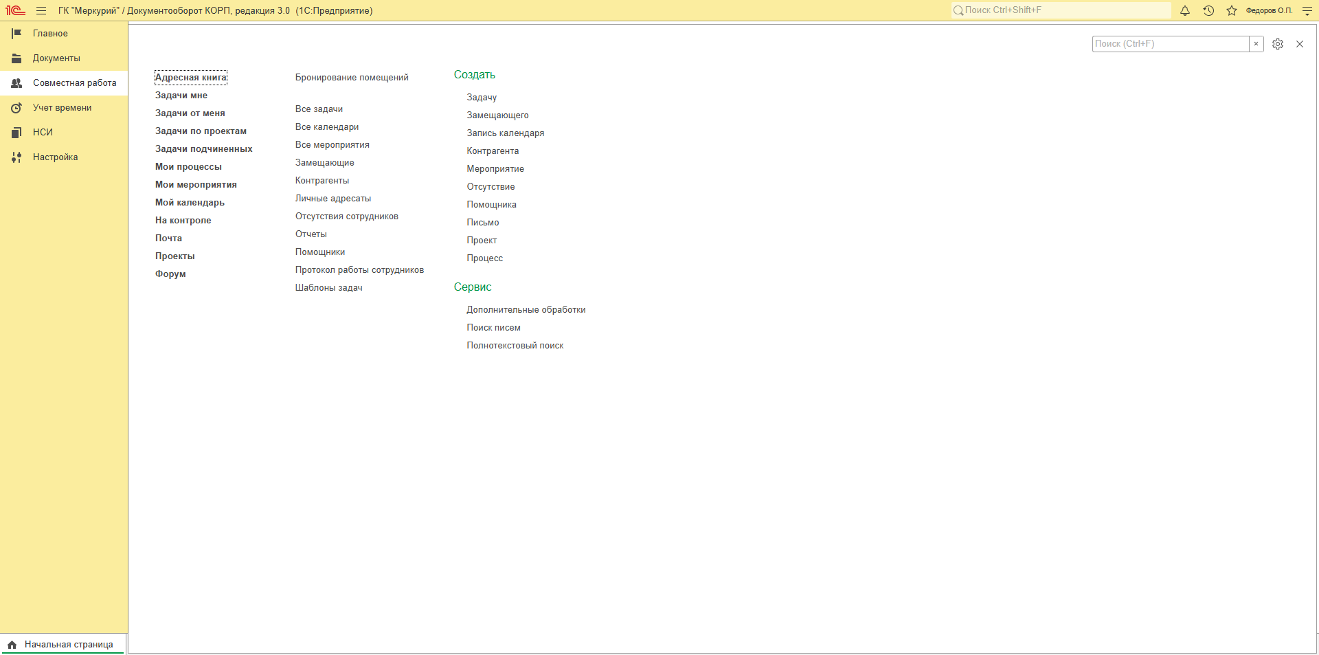Open Все календари
This screenshot has height=655, width=1319.
pyautogui.click(x=327, y=126)
